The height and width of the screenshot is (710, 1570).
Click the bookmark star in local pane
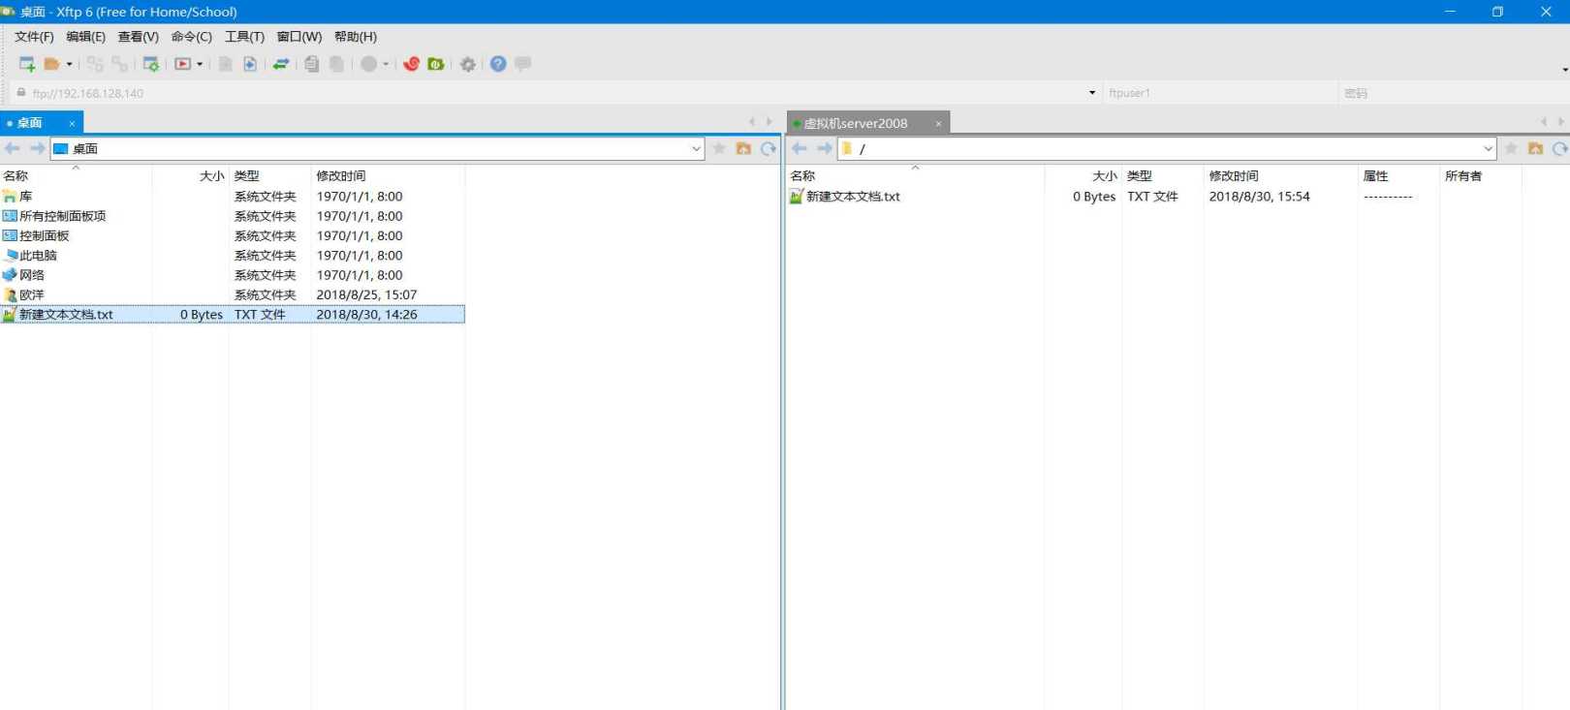[719, 148]
